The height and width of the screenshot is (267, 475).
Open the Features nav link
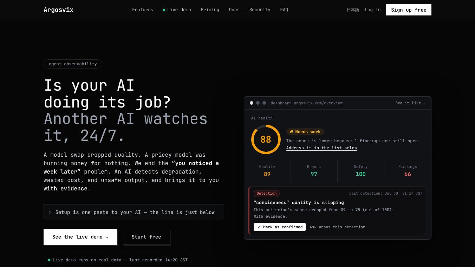click(143, 10)
